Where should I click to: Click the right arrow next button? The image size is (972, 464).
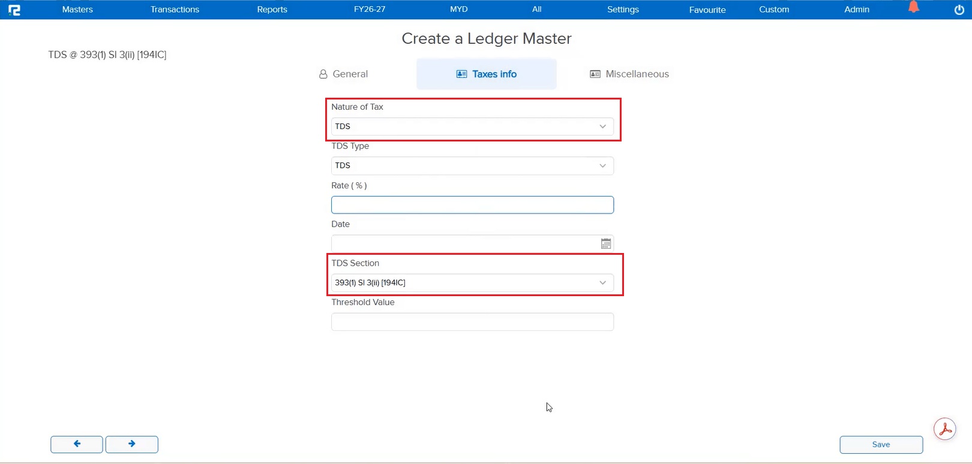point(132,444)
